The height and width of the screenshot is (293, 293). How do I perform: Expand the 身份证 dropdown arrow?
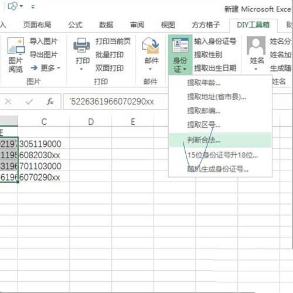tap(185, 69)
